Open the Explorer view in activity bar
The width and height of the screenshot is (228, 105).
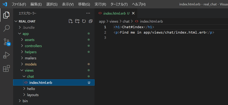point(6,15)
